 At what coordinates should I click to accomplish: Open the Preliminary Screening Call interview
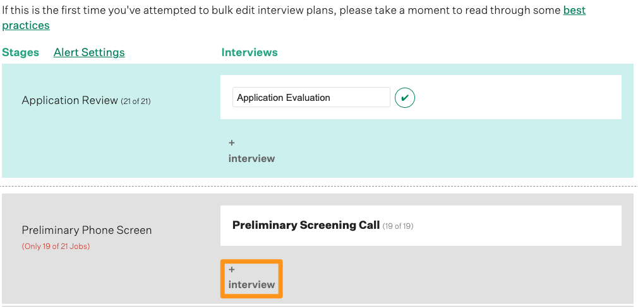[x=306, y=225]
